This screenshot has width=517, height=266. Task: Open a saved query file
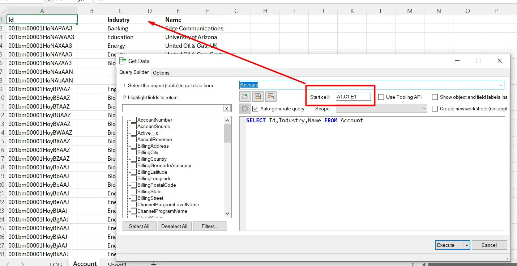[x=245, y=96]
